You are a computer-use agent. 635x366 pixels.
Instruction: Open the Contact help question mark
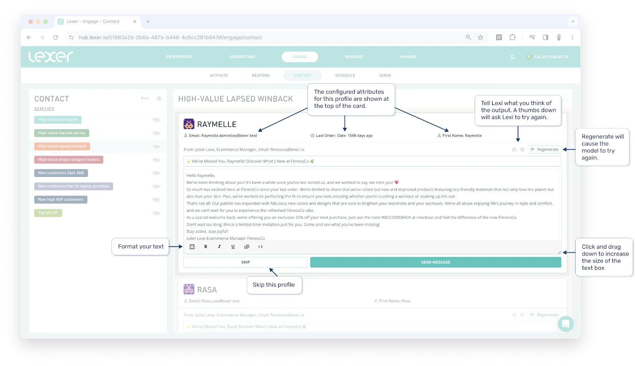(159, 98)
